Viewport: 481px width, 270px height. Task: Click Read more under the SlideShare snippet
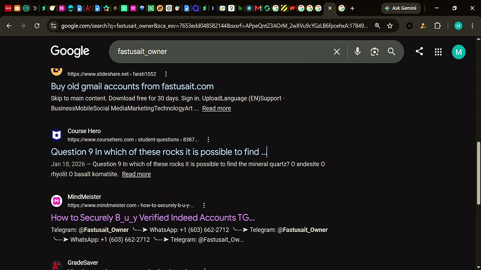(216, 108)
